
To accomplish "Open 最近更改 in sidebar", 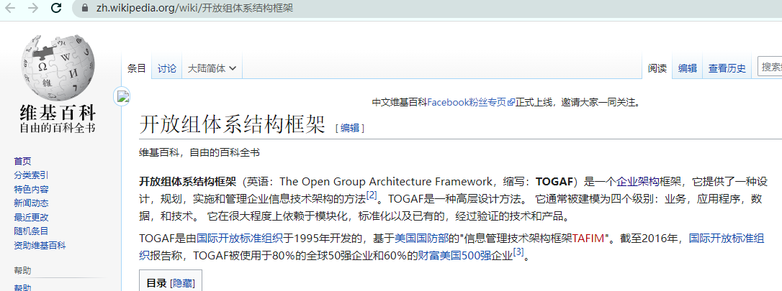I will (x=31, y=218).
